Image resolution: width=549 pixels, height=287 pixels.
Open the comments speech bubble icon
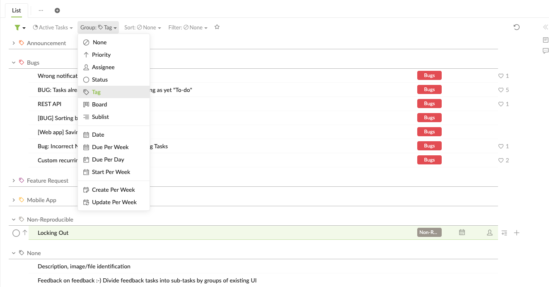pyautogui.click(x=545, y=51)
